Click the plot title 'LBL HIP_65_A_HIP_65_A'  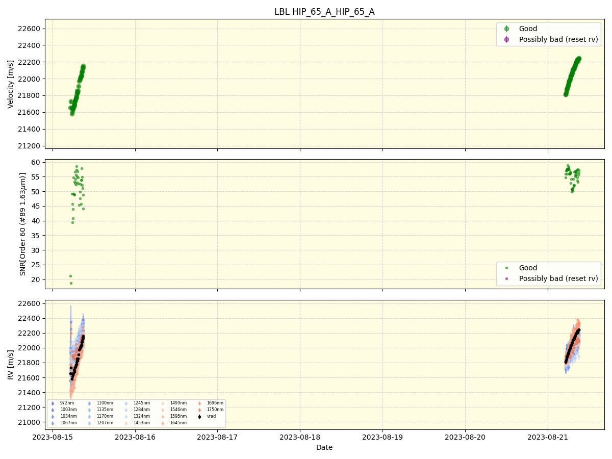(x=324, y=12)
